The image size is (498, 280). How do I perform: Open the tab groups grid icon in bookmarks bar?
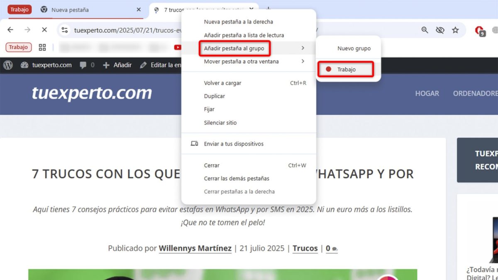42,47
